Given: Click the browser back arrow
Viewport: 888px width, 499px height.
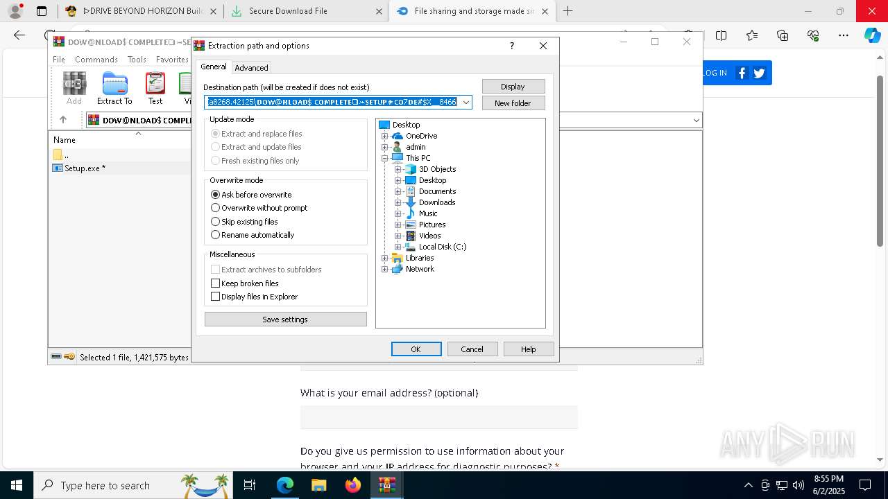Looking at the screenshot, I should coord(19,35).
